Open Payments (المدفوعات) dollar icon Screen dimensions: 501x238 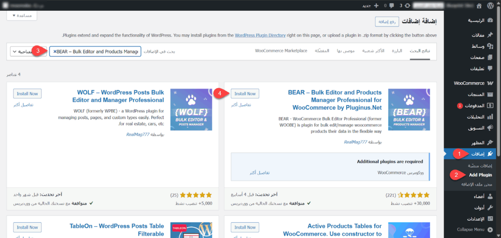coord(490,106)
